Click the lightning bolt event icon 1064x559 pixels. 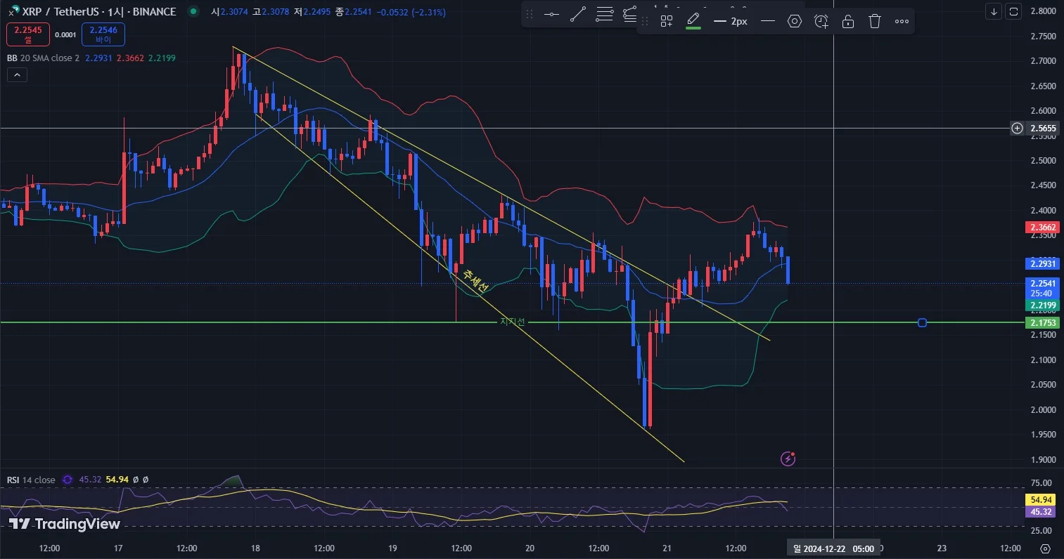(x=788, y=459)
